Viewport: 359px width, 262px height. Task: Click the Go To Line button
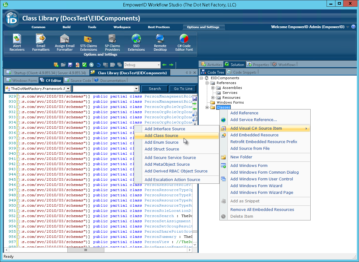(183, 89)
